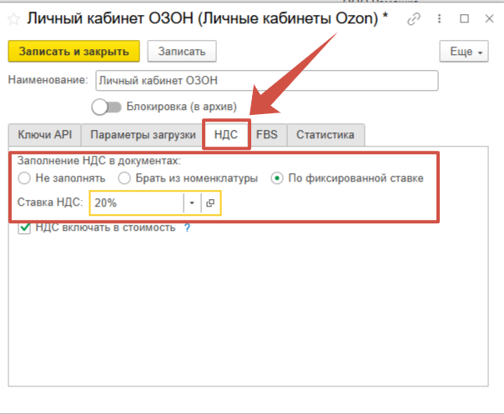The image size is (504, 414).
Task: Open the title bar options menu
Action: point(440,18)
